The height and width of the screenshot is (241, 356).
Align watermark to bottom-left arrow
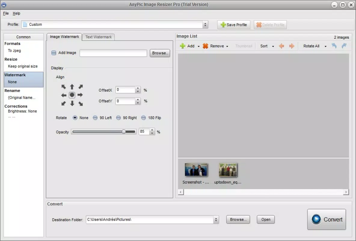pos(63,104)
